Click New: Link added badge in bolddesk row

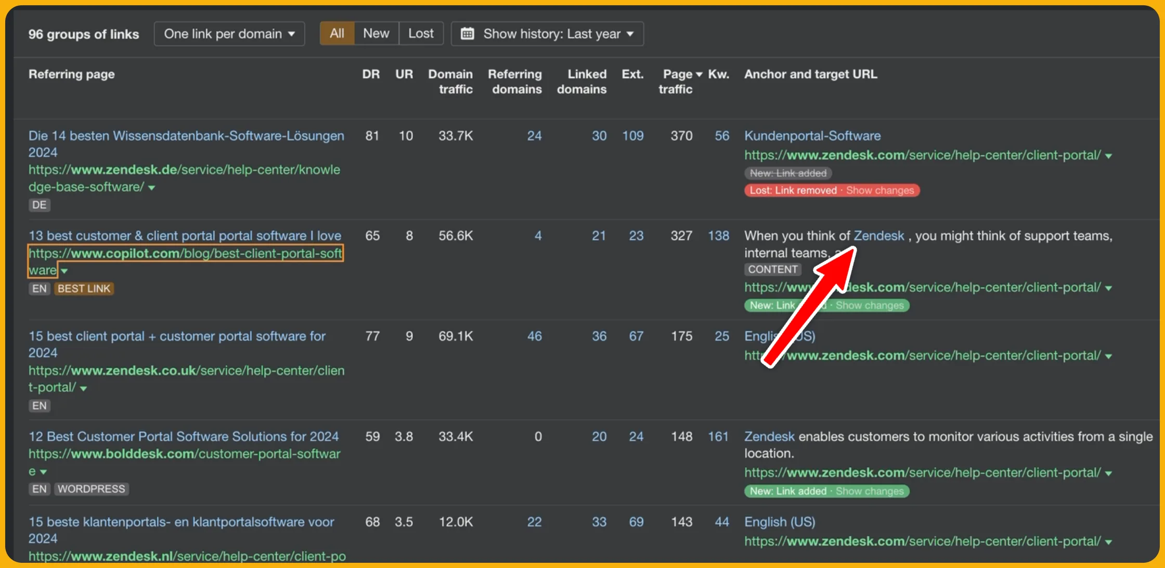point(826,491)
